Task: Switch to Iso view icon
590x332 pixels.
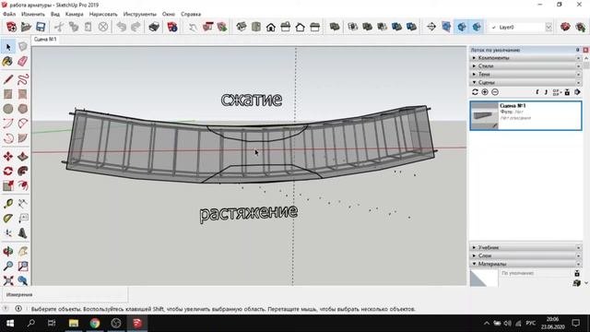Action: (242, 27)
